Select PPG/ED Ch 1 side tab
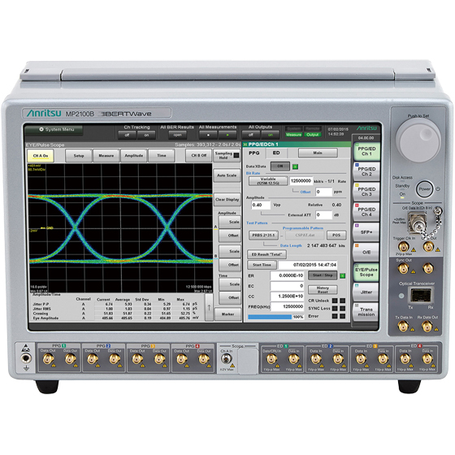 [366, 151]
